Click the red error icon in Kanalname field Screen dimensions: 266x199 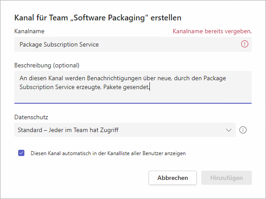tap(245, 44)
